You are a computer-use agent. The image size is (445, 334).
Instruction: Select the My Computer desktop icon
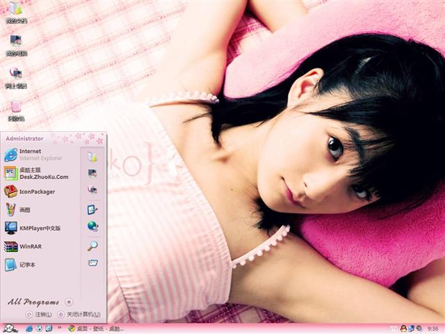[x=16, y=45]
